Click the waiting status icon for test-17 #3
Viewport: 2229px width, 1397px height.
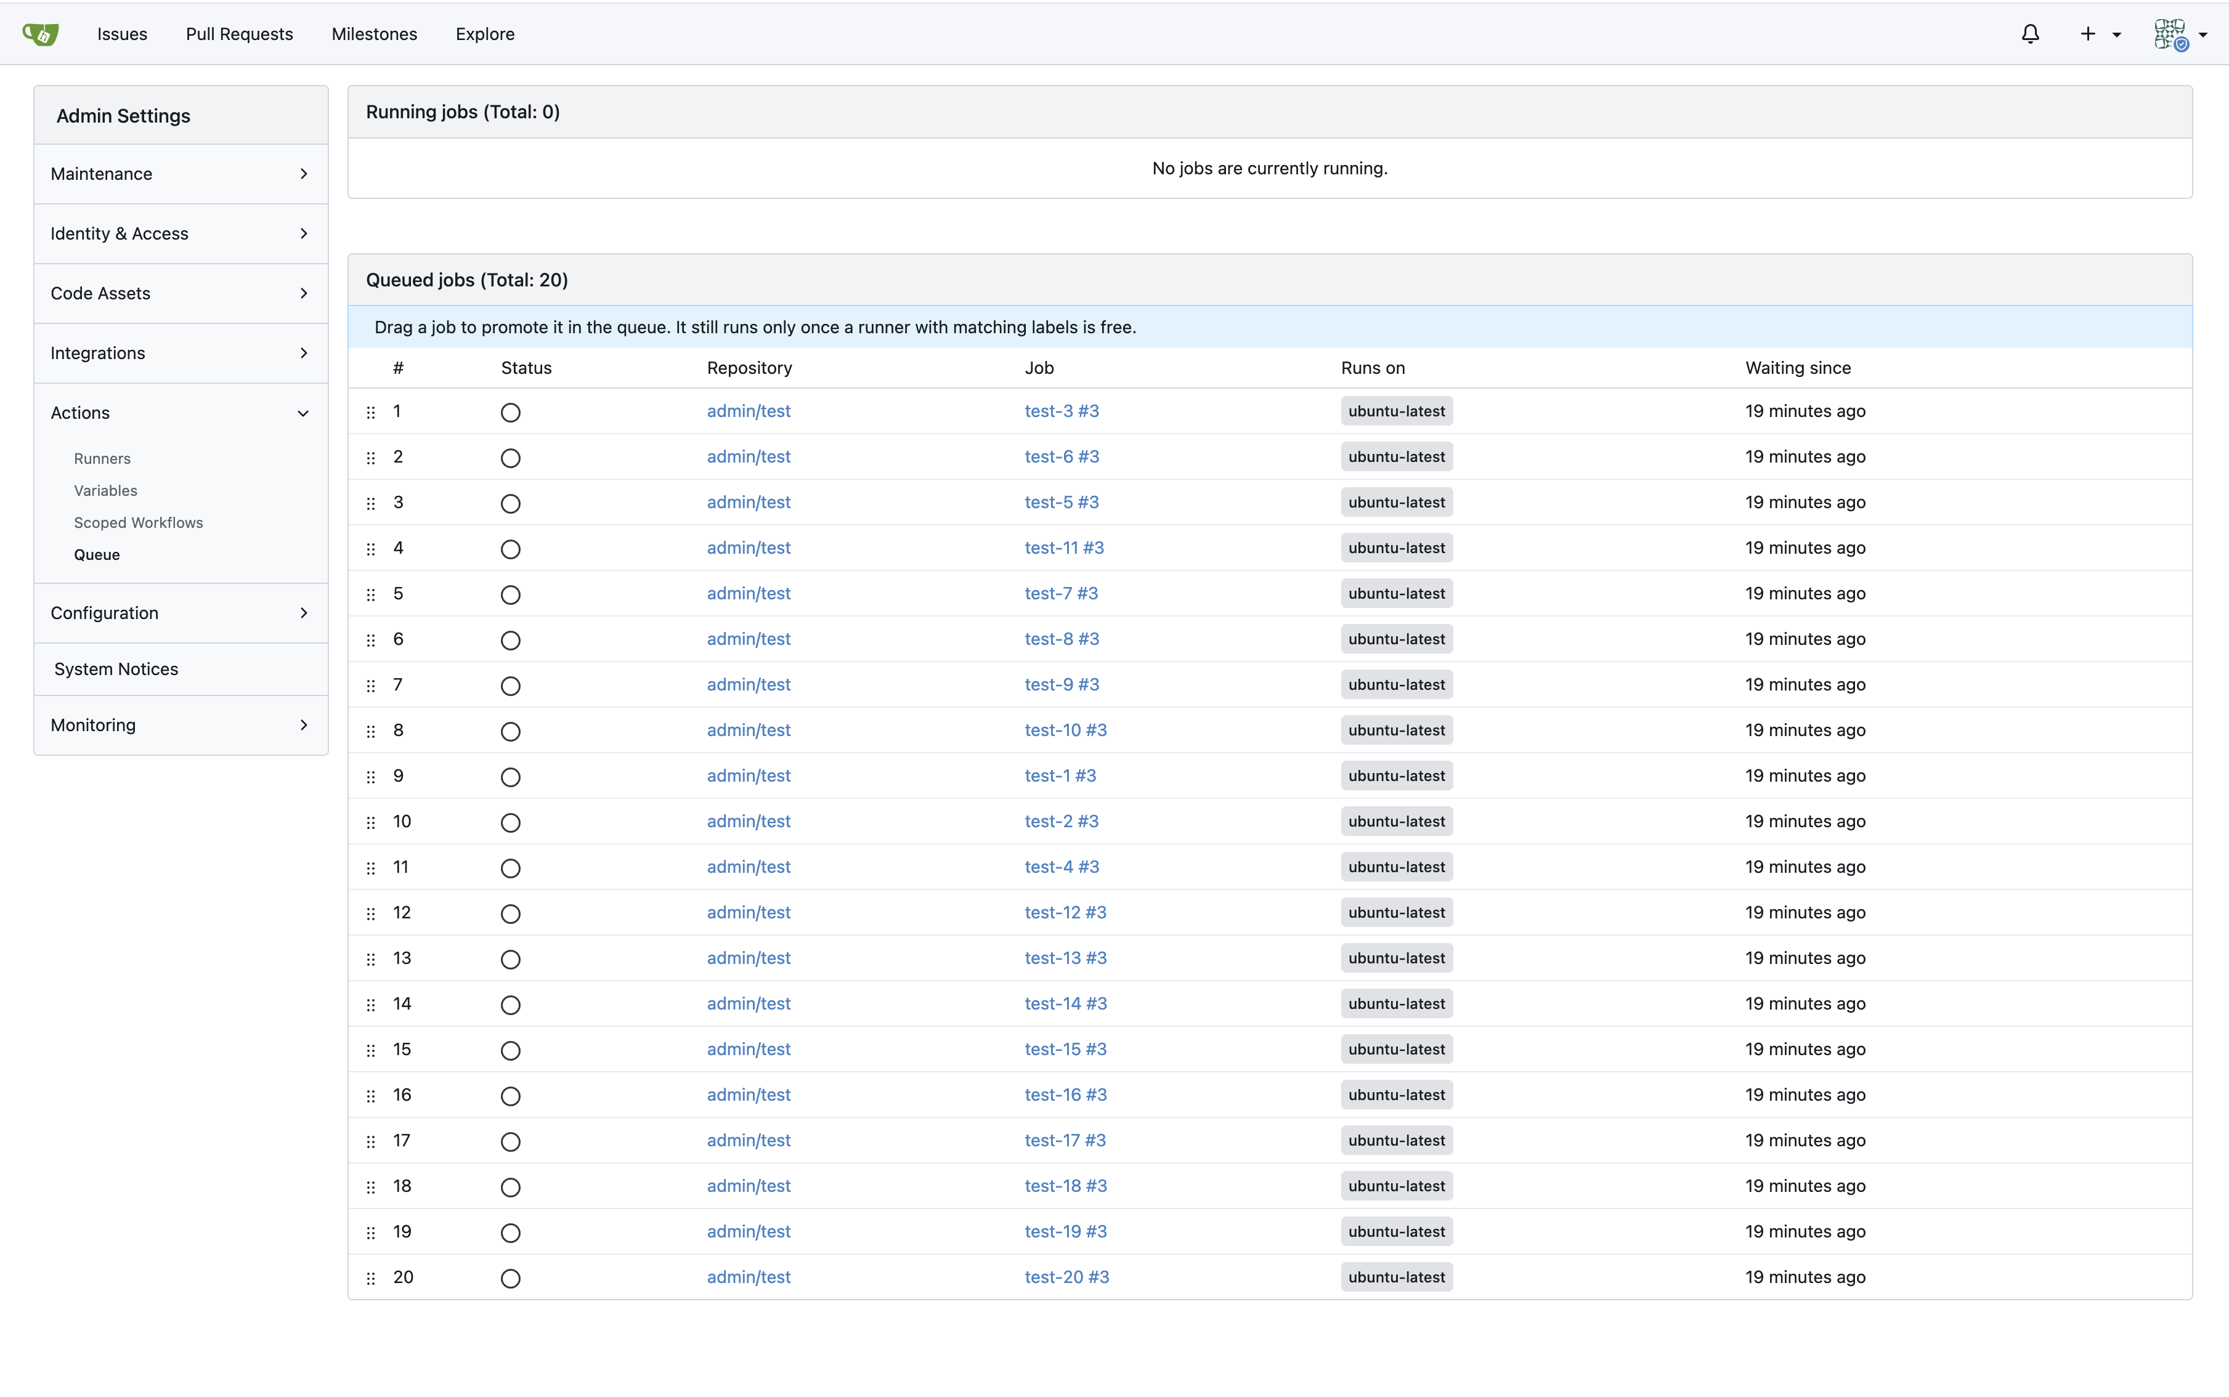tap(510, 1141)
